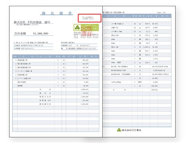The height and width of the screenshot is (143, 186).
Task: Select the 株式会社 千代田建設 御中 addressee line
Action: point(32,22)
